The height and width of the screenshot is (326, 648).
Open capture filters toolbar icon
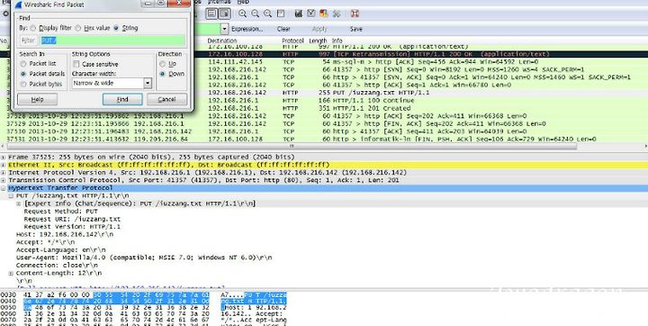click(299, 14)
